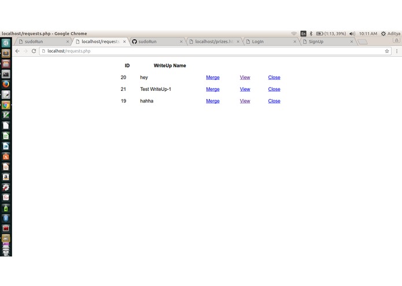
Task: Bookmark this page with the star
Action: click(x=387, y=51)
